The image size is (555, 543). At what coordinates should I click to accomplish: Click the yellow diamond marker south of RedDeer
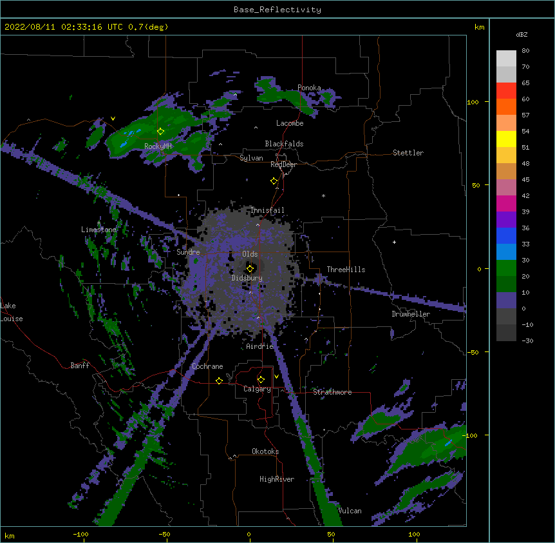(274, 181)
